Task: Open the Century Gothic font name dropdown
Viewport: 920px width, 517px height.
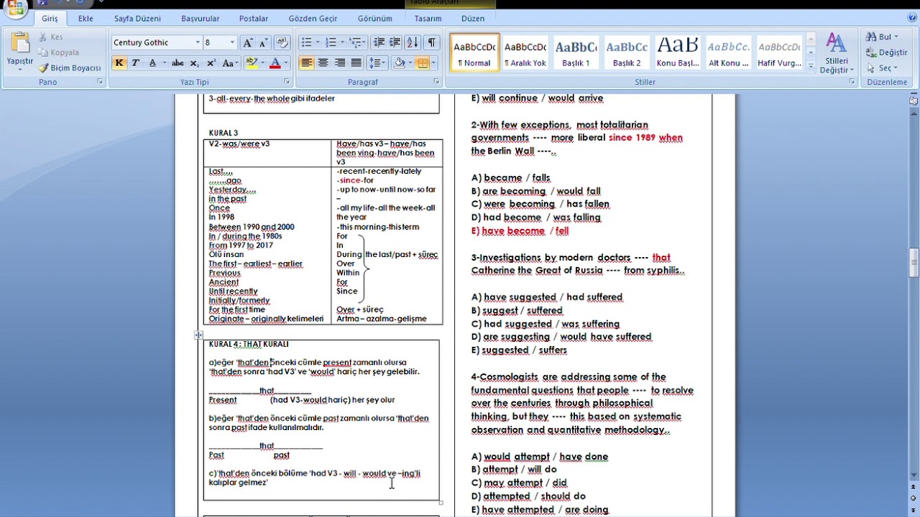Action: click(198, 43)
